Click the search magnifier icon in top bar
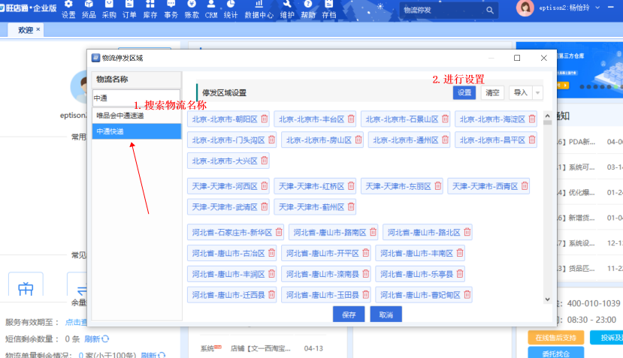Image resolution: width=623 pixels, height=358 pixels. click(x=490, y=11)
